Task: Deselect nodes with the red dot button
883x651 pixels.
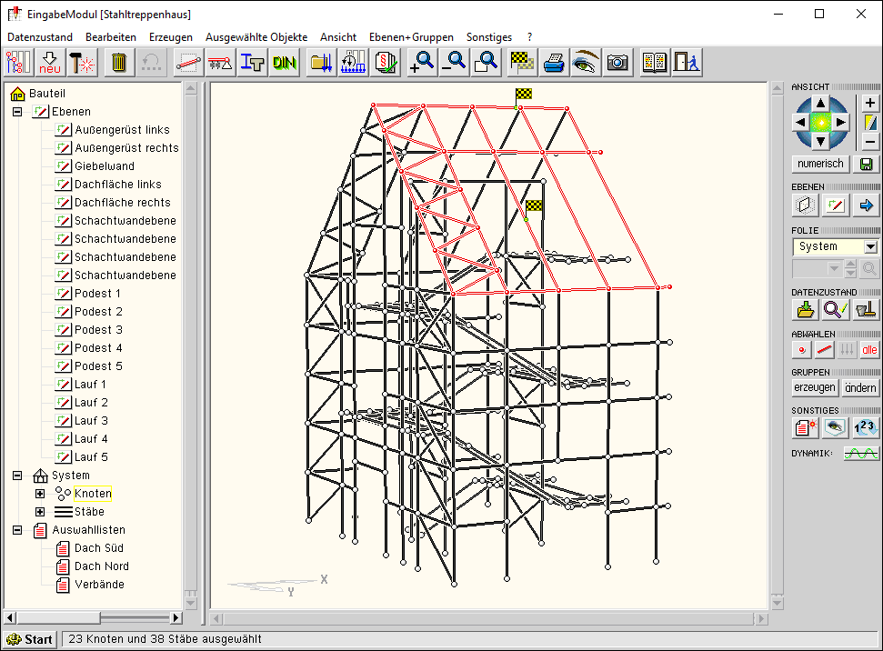Action: (x=802, y=349)
